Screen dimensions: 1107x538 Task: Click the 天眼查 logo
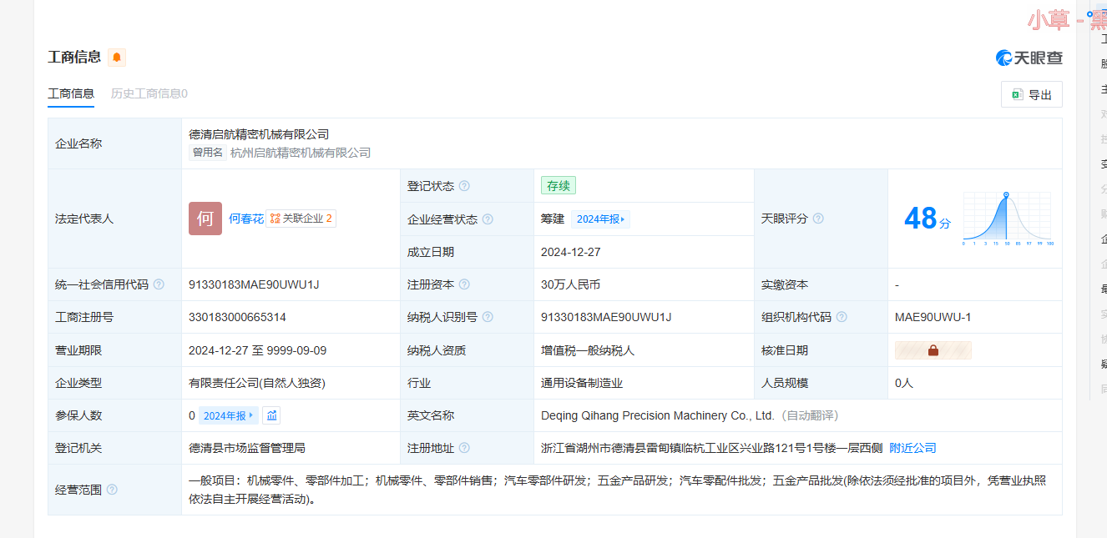(x=1029, y=58)
